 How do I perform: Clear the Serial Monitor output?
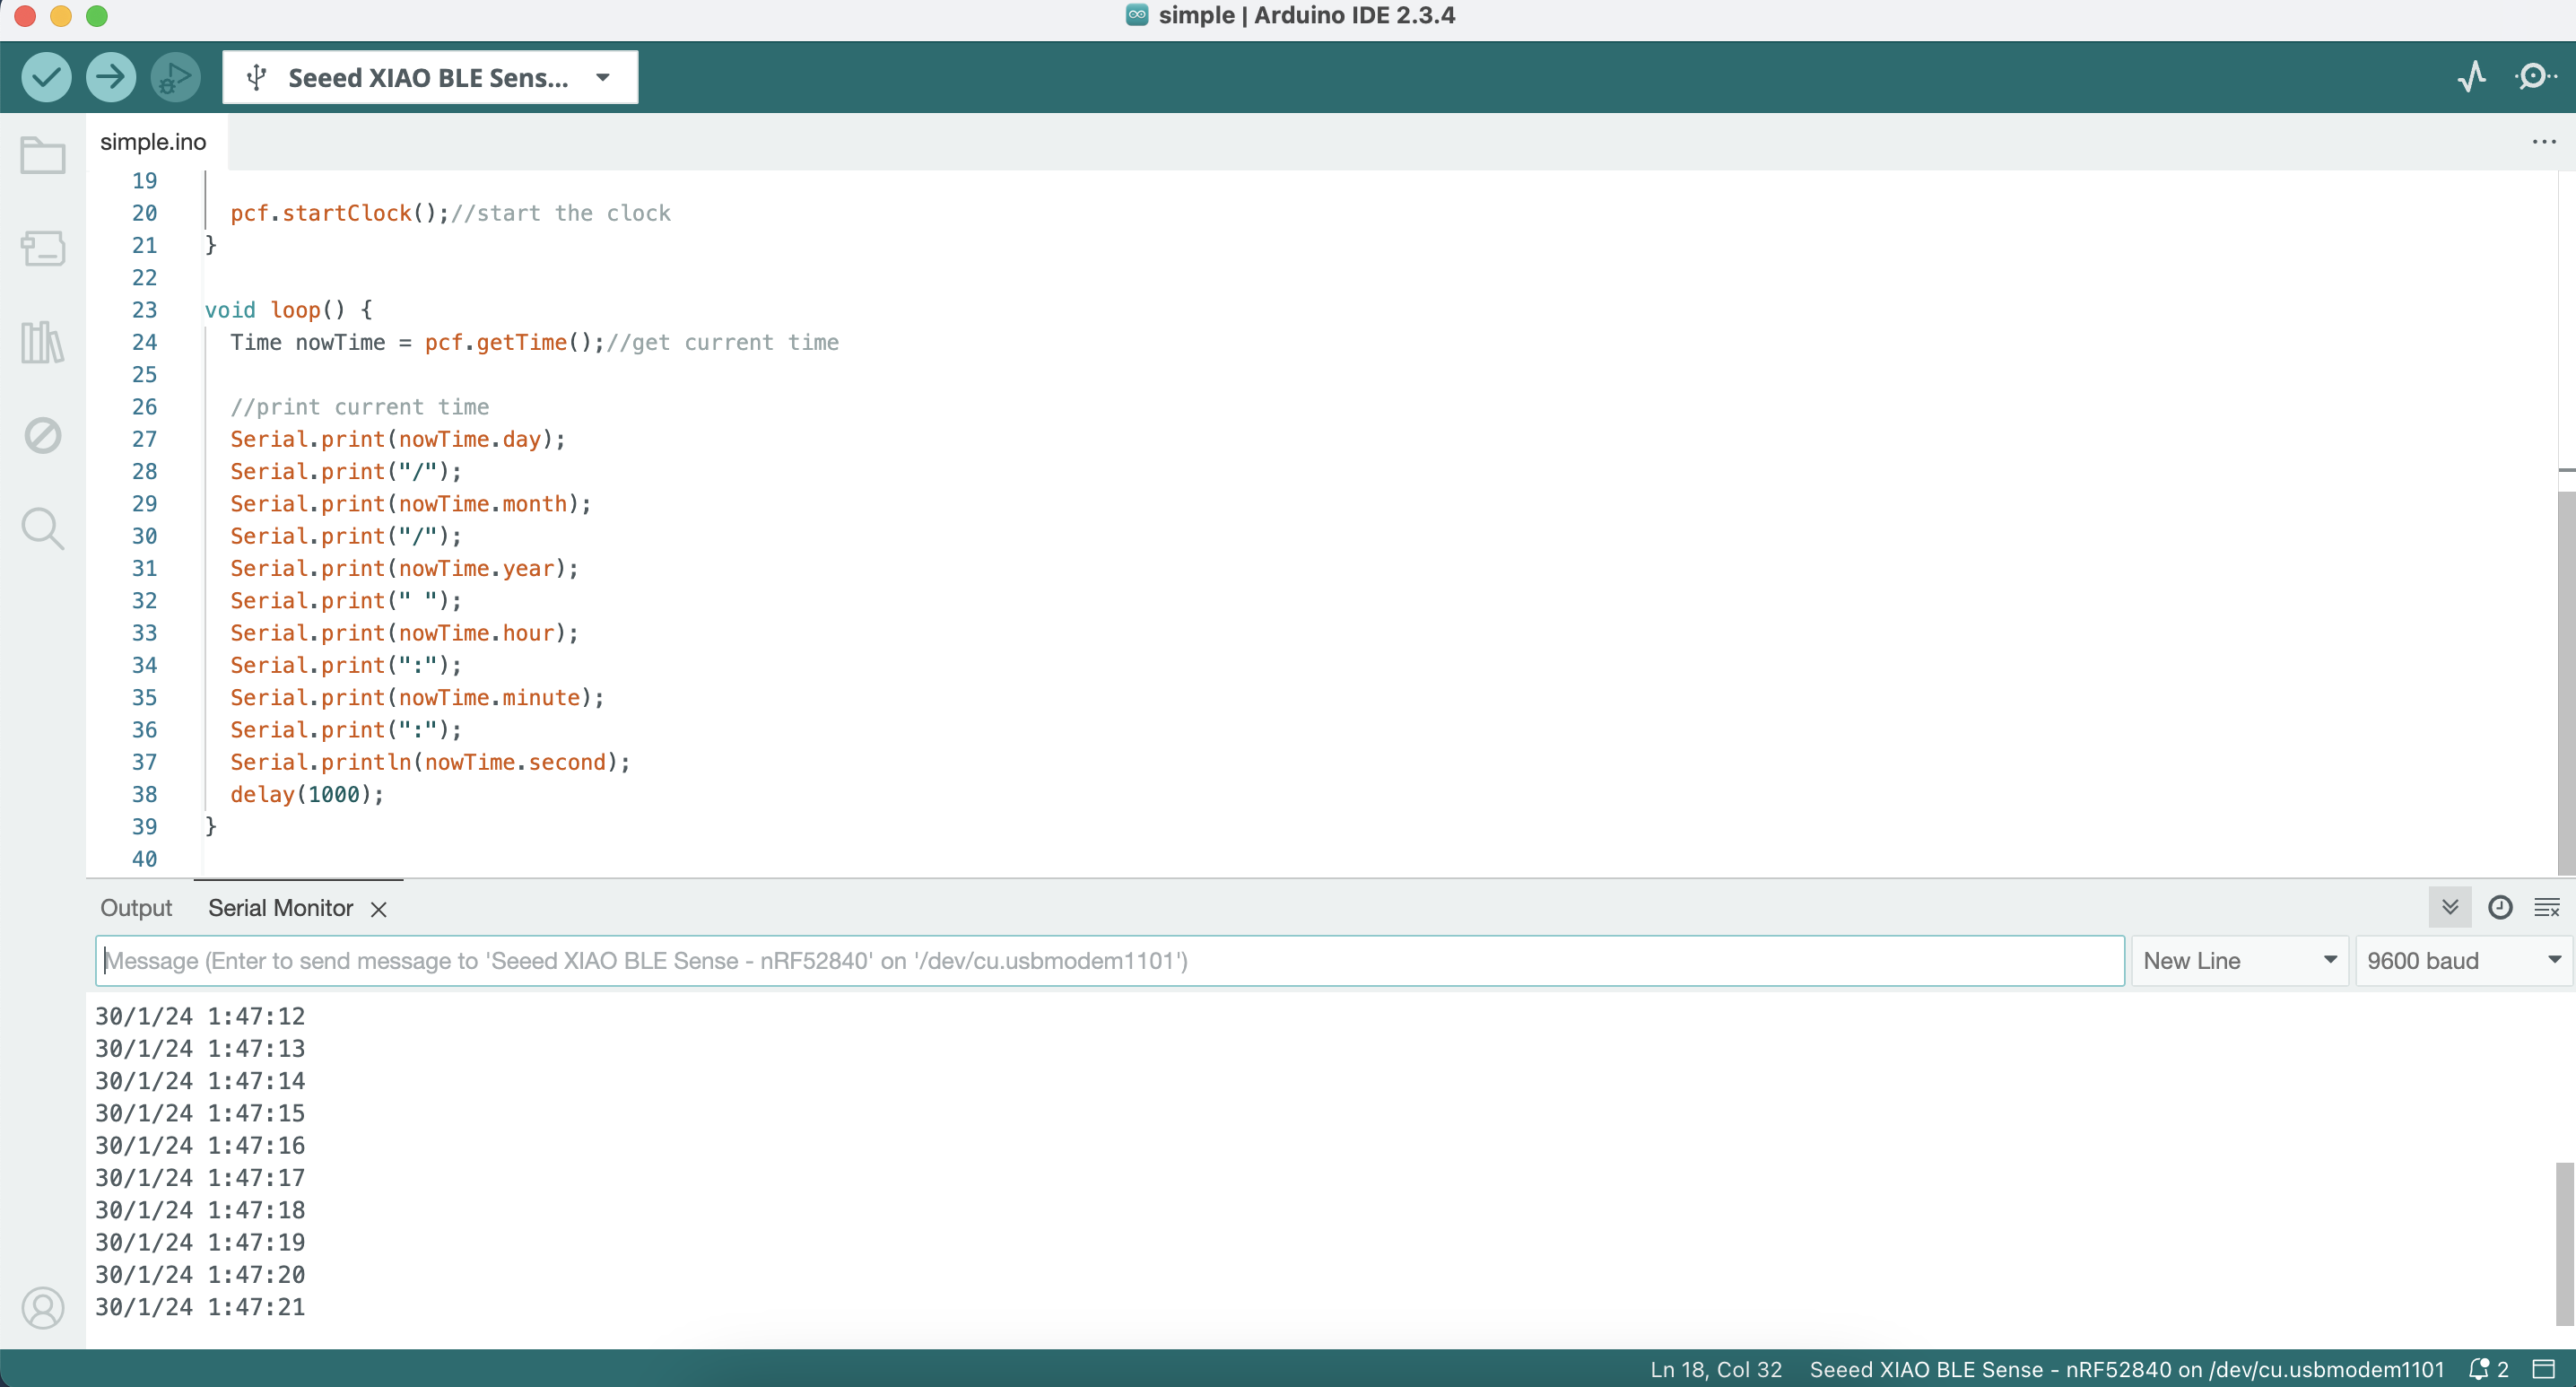[2546, 907]
